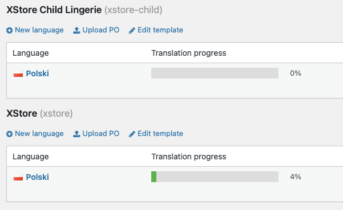Sort XStore table by Translation progress header
Screen dimensions: 343x210
click(189, 157)
